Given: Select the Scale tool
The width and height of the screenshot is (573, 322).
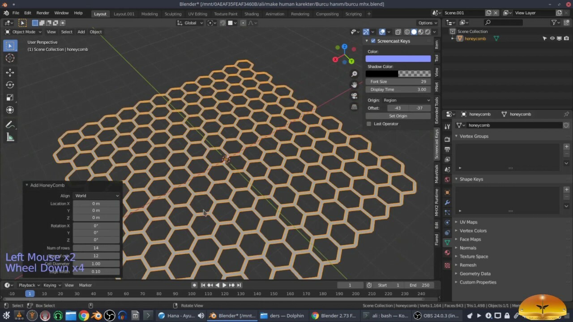Looking at the screenshot, I should [x=10, y=97].
